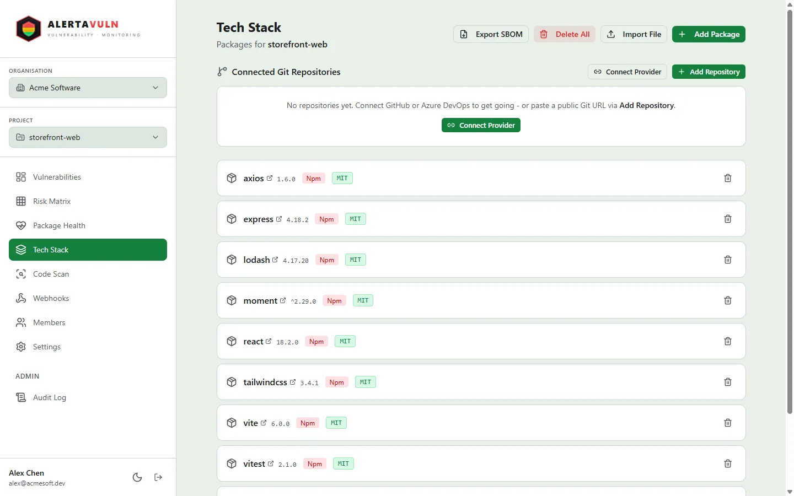
Task: Click the Npm badge on the tailwindcss row
Action: (337, 382)
